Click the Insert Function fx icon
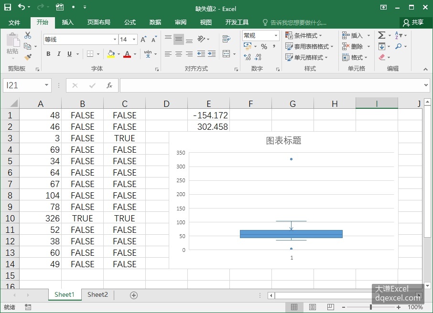This screenshot has height=313, width=433. click(109, 85)
